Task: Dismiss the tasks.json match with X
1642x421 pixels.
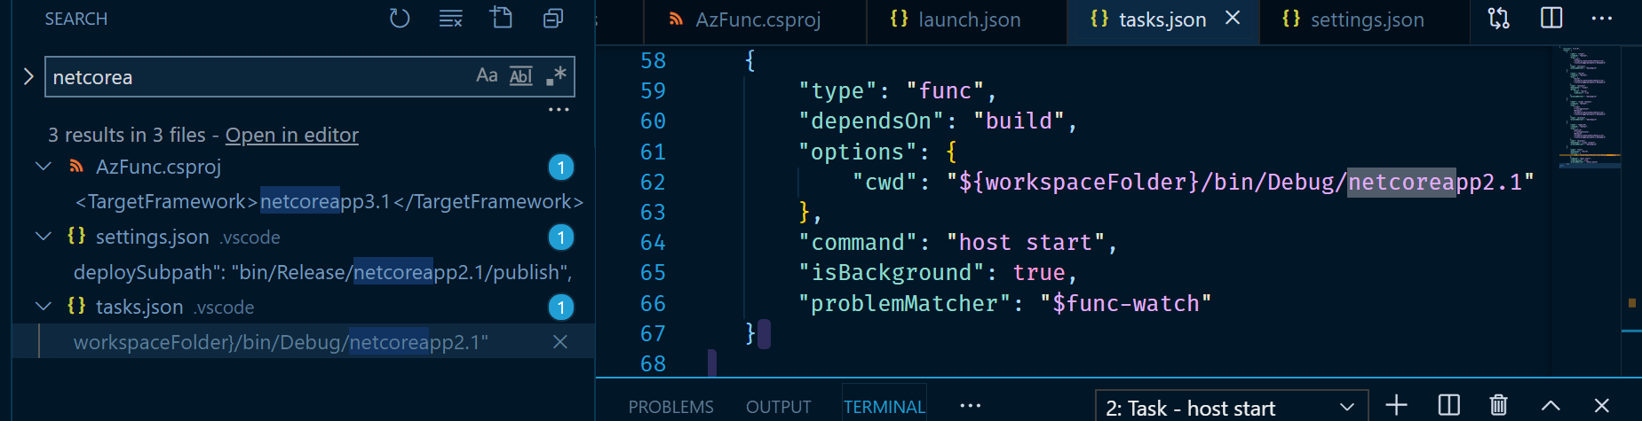Action: pyautogui.click(x=560, y=342)
